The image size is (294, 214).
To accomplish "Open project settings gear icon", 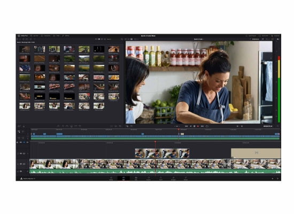I will coord(277,179).
